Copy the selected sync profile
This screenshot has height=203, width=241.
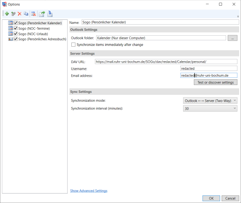26,14
